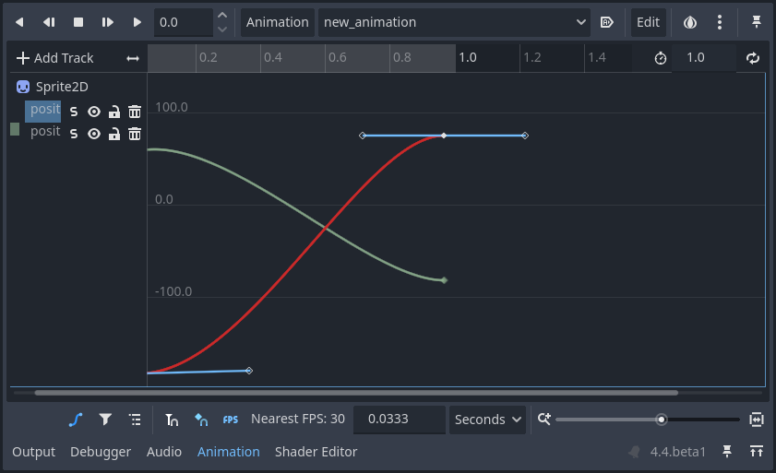
Task: Click the 0.4 mark on timeline ruler
Action: [273, 57]
